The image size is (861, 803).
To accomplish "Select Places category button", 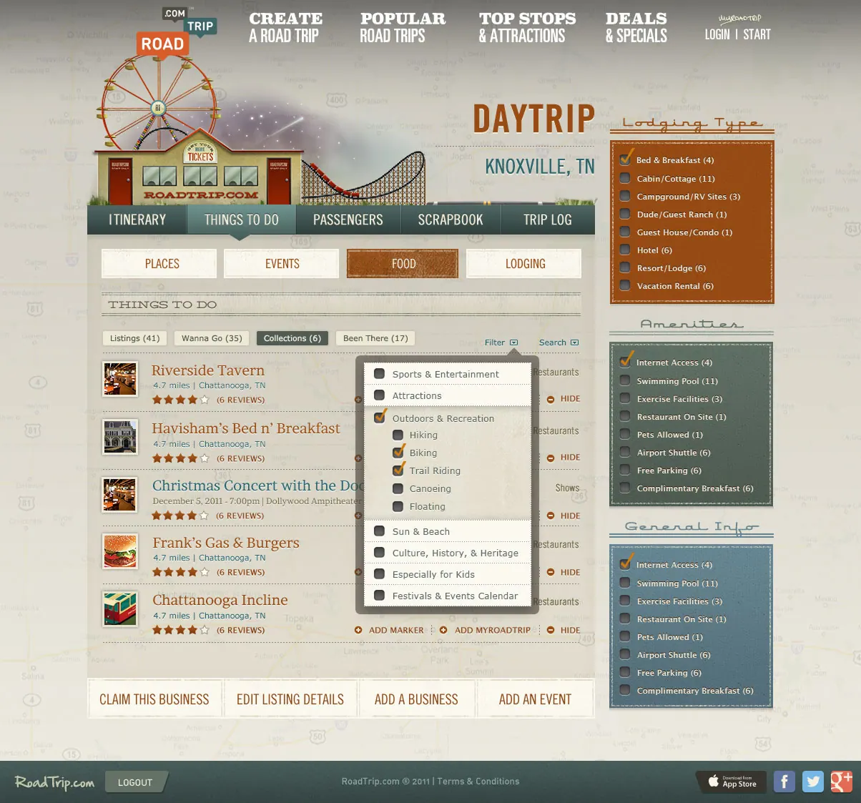I will coord(159,263).
